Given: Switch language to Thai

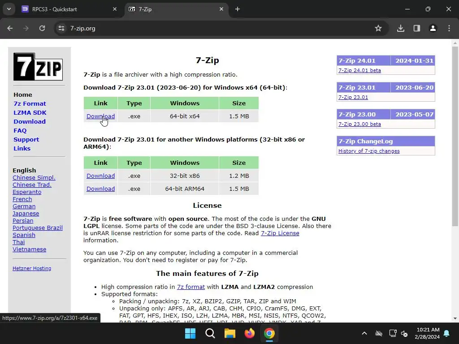Looking at the screenshot, I should 18,242.
